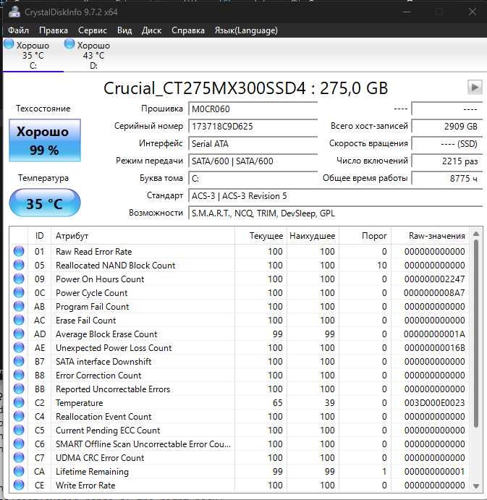Click the power on hours value 8775 ч

tap(446, 179)
